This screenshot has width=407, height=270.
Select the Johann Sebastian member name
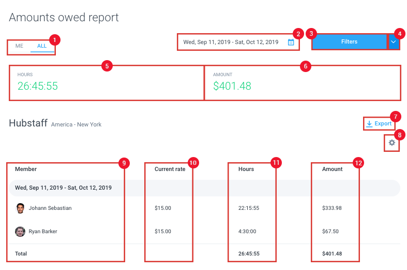[50, 208]
